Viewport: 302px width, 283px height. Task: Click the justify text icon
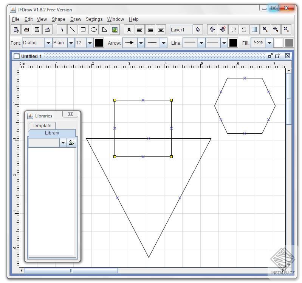pos(150,30)
